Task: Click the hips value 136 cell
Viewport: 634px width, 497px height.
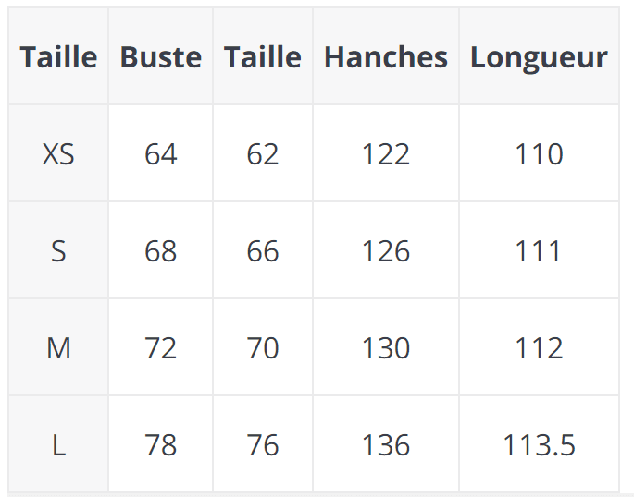Action: pyautogui.click(x=386, y=445)
